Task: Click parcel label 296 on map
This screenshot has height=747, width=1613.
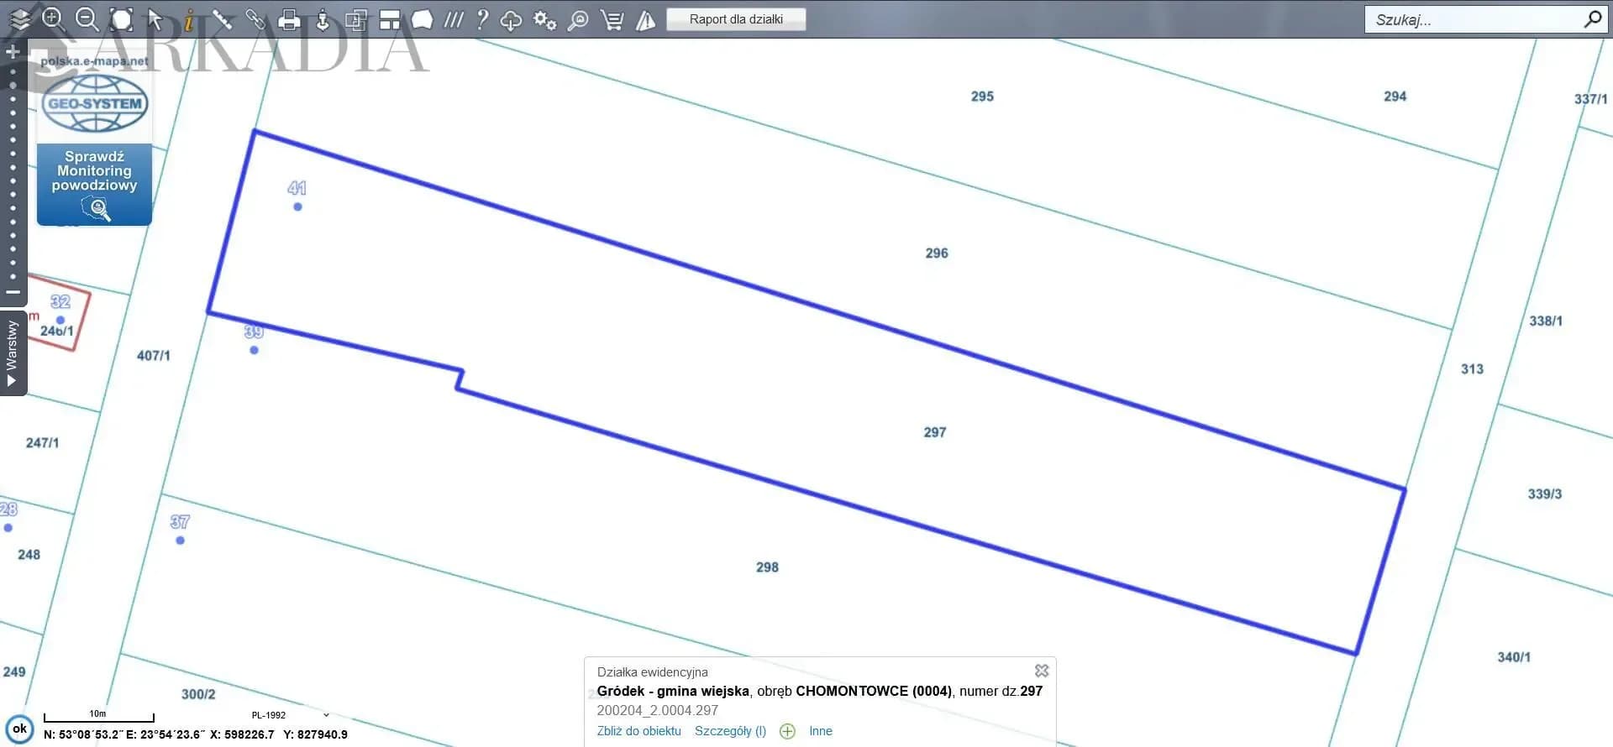Action: point(937,253)
